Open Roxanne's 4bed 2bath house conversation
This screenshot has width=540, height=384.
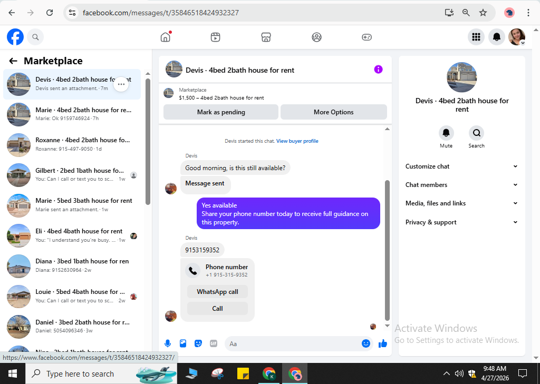click(x=72, y=144)
